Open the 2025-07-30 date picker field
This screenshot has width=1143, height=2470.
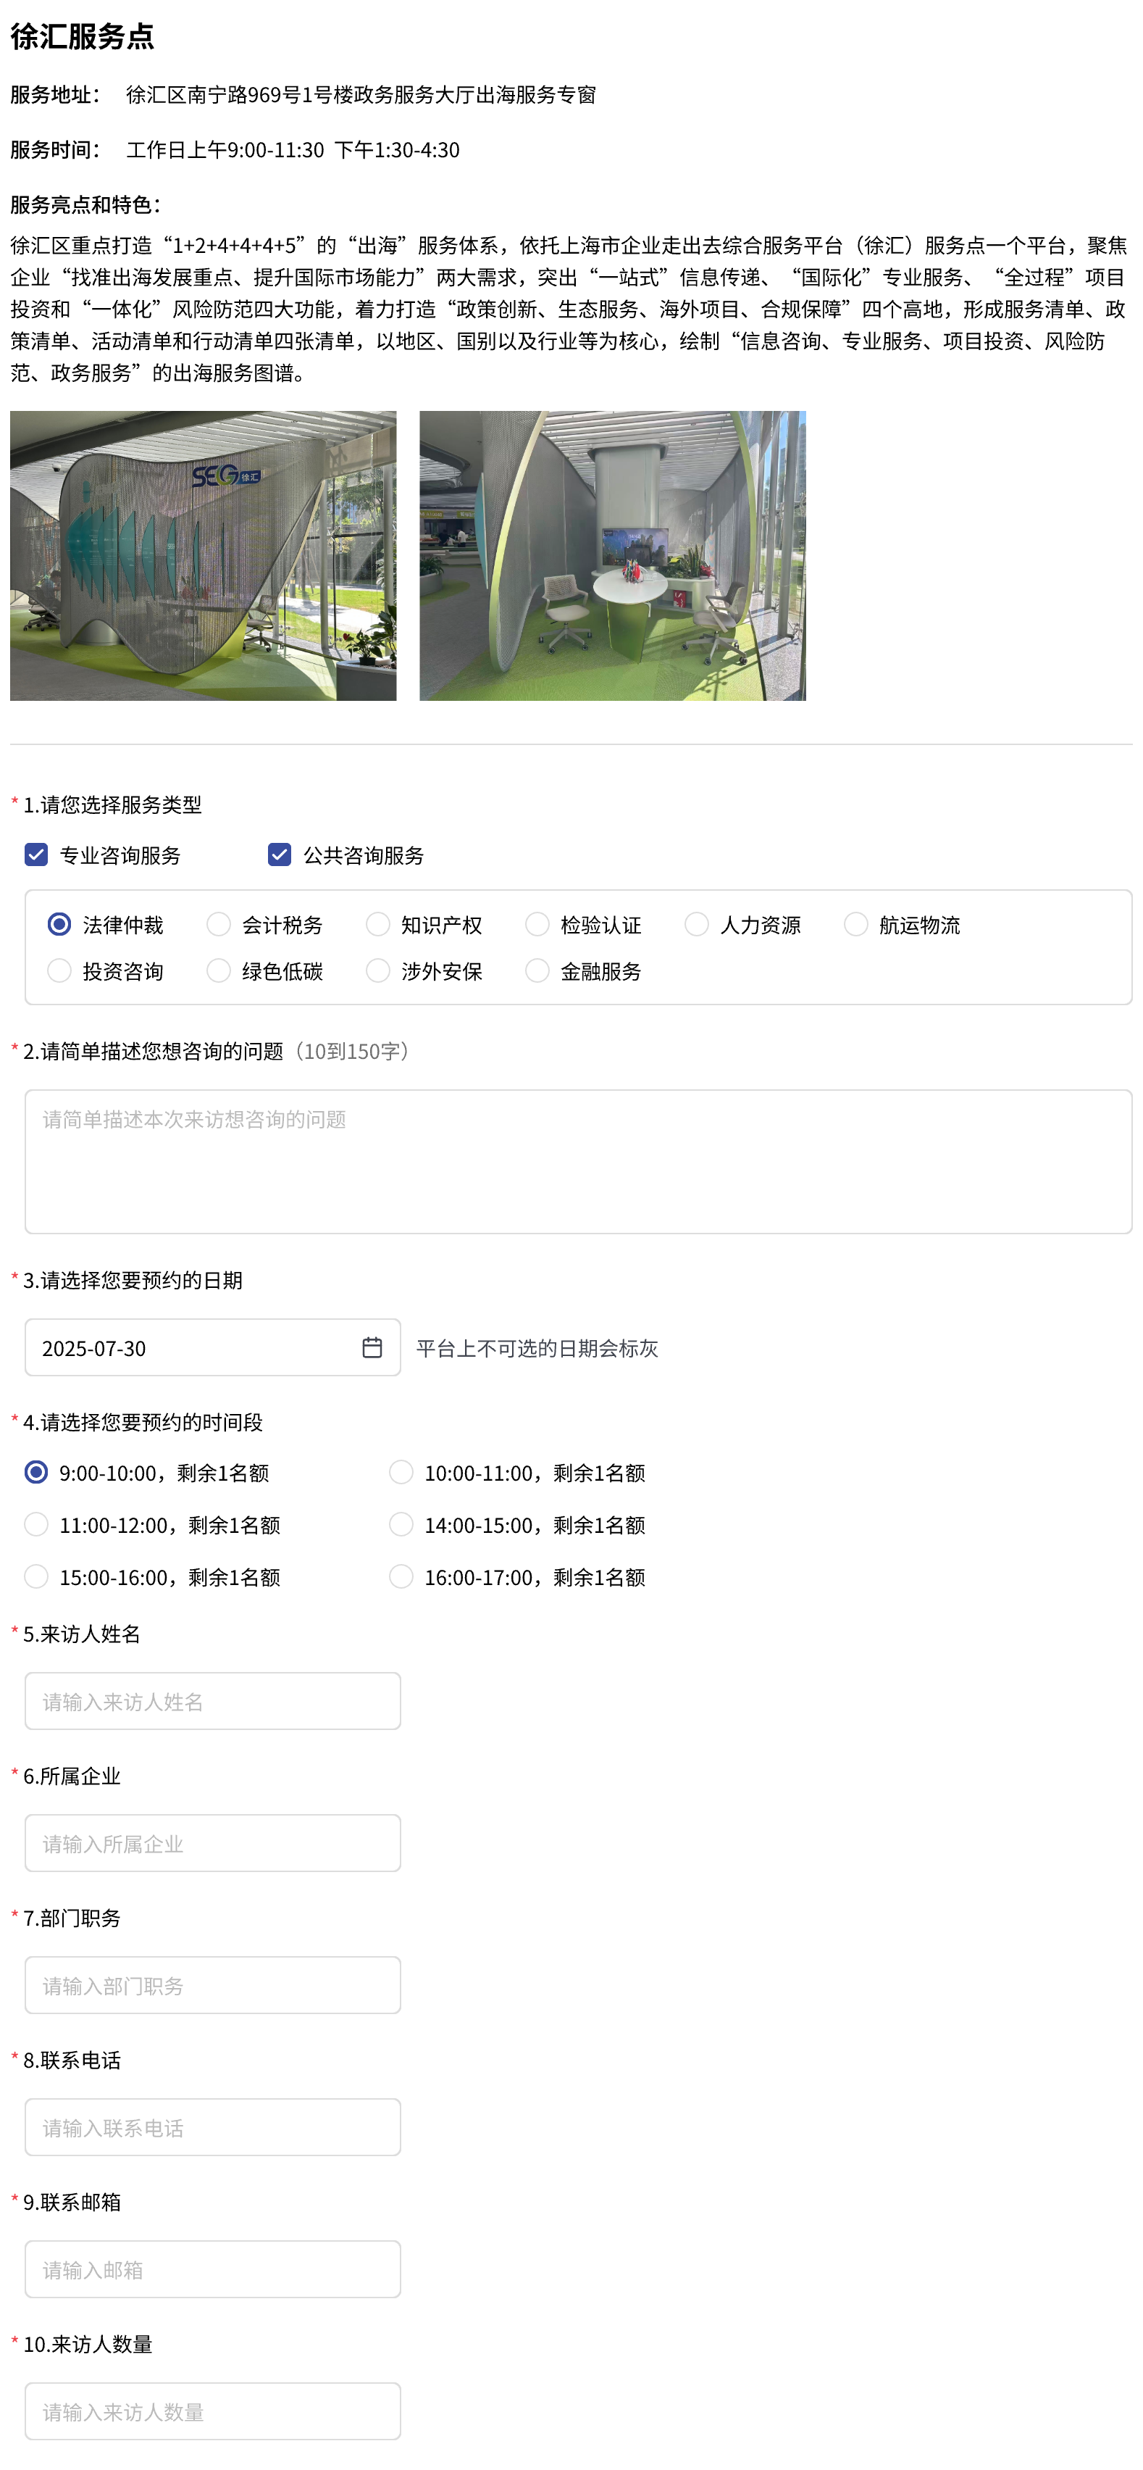(x=192, y=1347)
